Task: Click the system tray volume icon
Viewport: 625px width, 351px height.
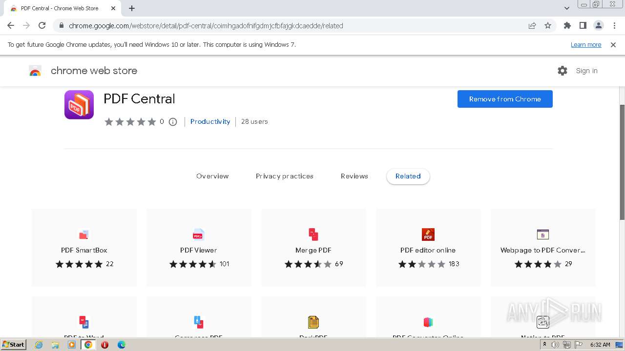Action: [x=555, y=345]
